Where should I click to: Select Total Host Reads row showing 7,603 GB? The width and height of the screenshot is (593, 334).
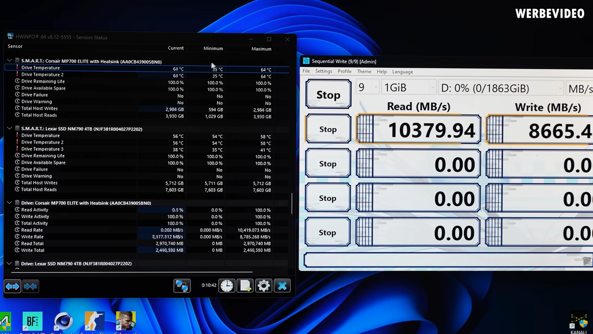146,190
